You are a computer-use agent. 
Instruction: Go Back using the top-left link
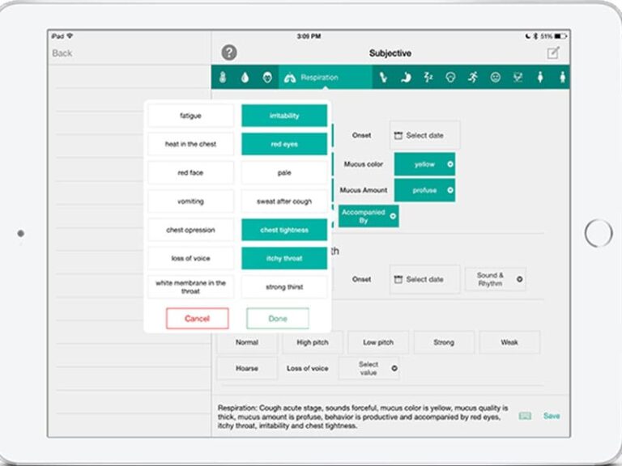click(x=62, y=53)
